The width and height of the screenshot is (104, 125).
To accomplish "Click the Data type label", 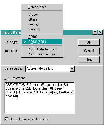I will pos(11,42).
